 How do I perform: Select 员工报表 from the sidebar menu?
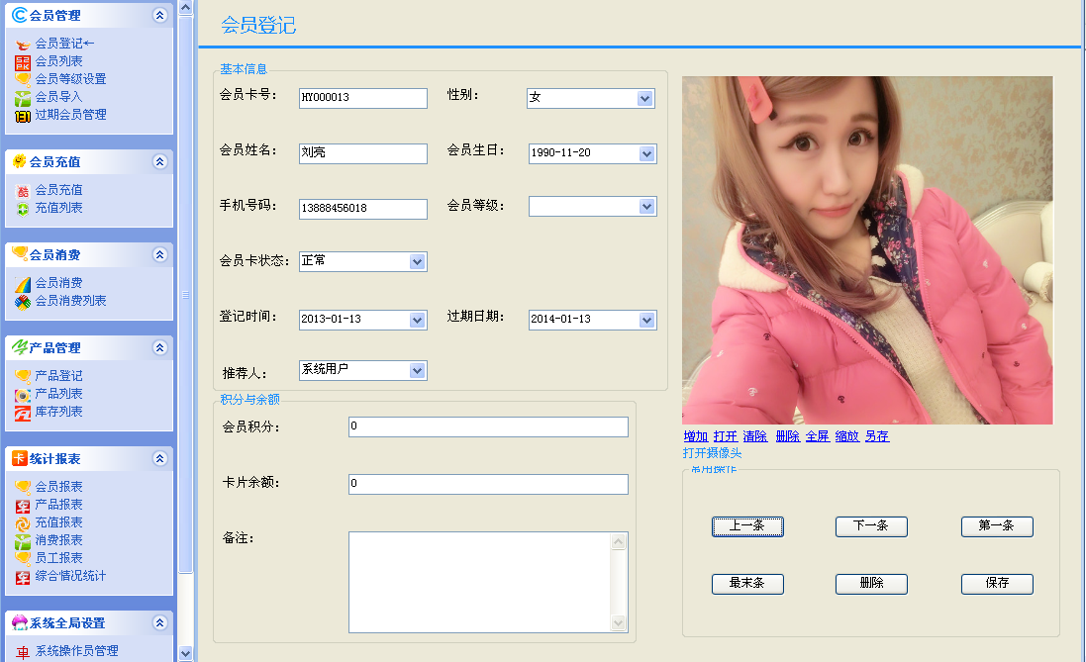pos(58,558)
